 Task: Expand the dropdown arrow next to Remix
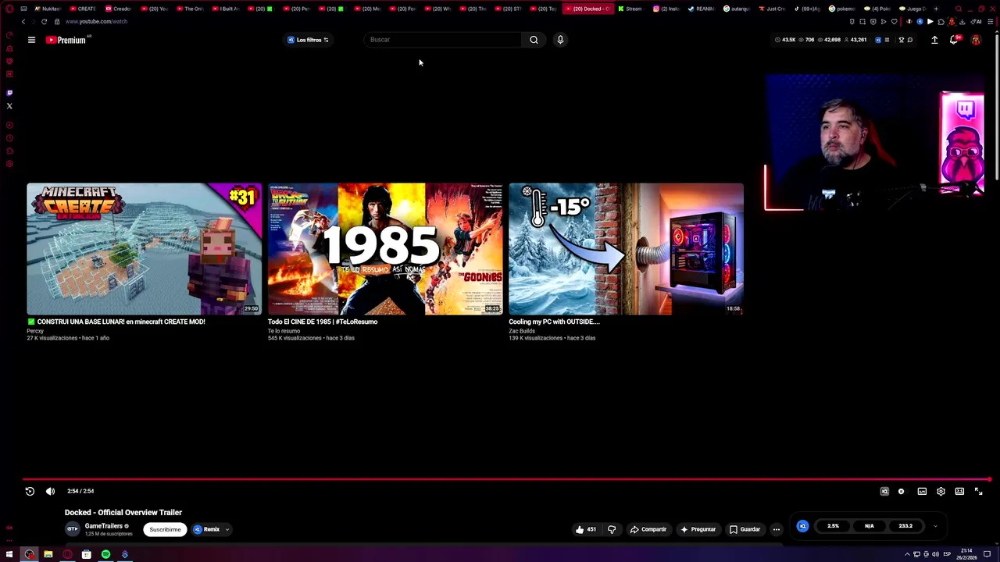coord(227,529)
